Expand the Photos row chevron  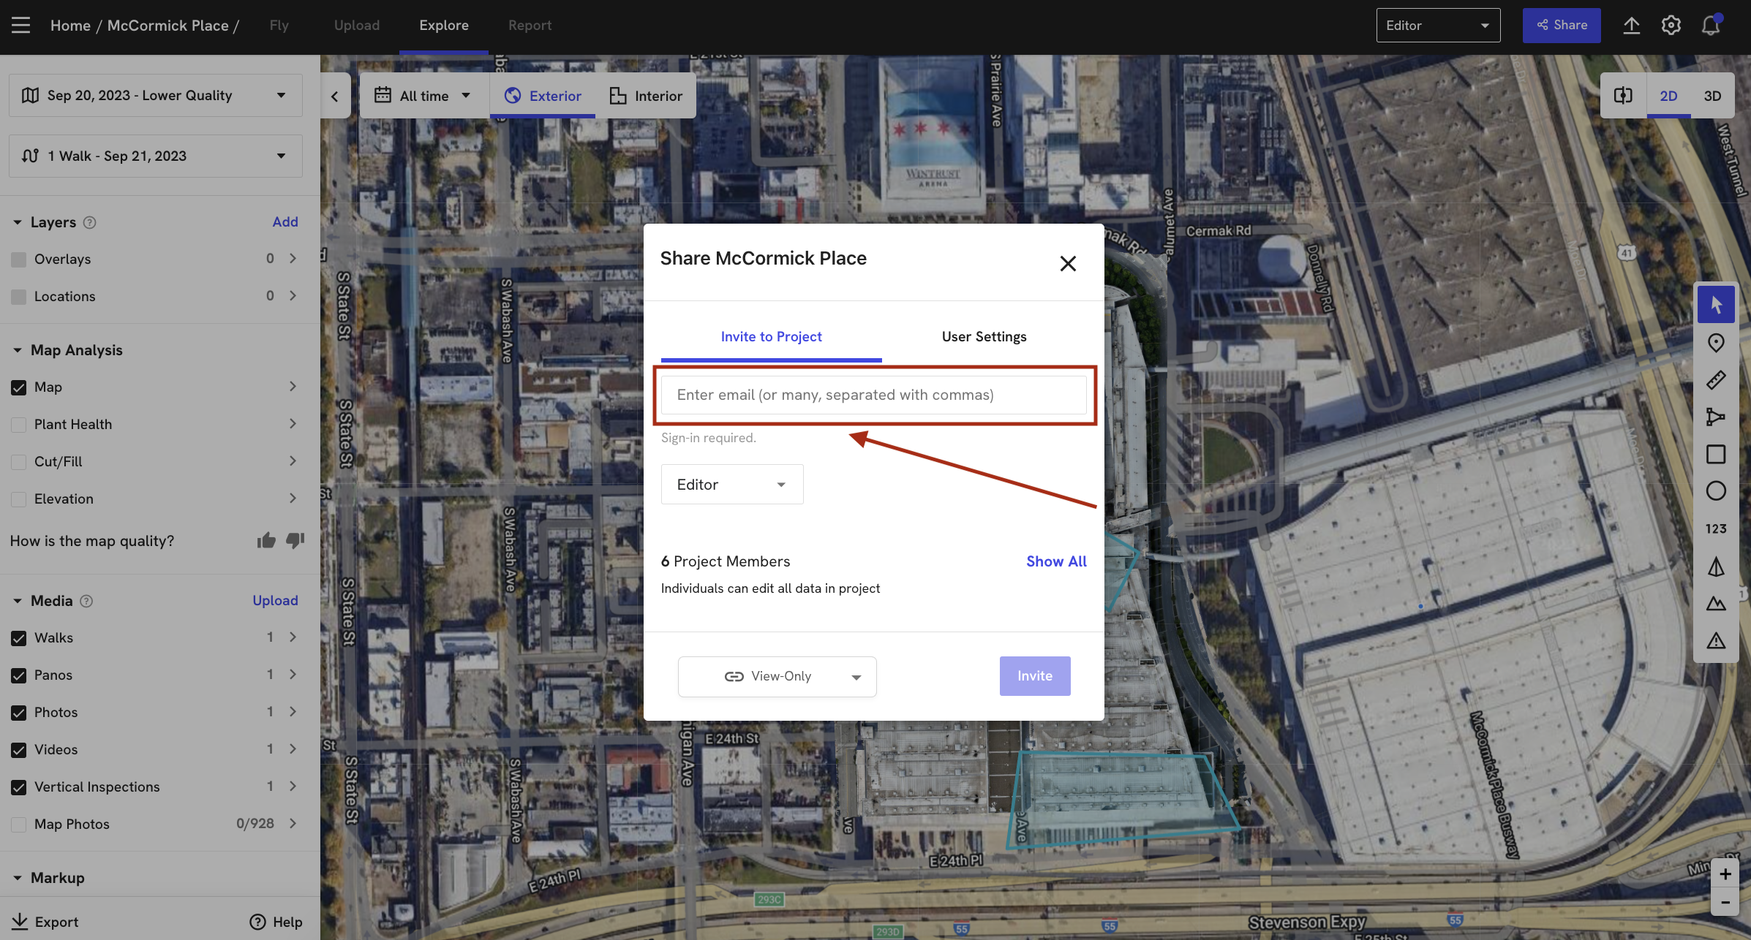click(x=293, y=712)
